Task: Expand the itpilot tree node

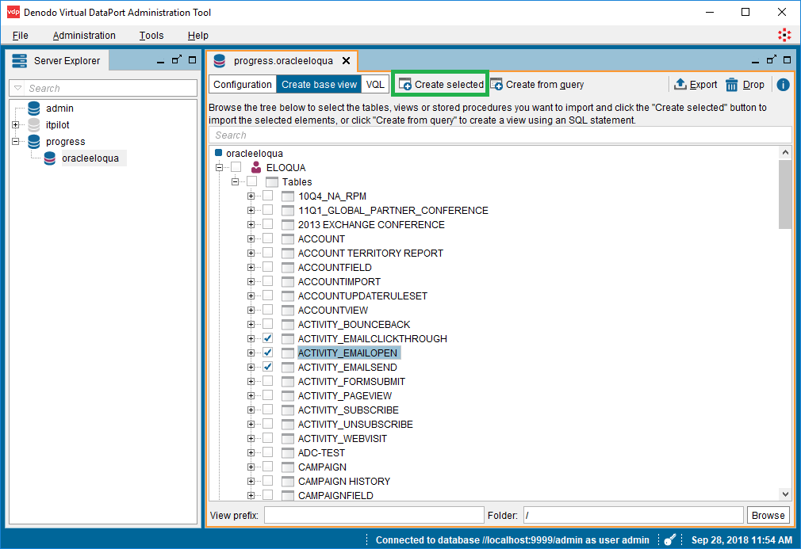Action: coord(15,125)
